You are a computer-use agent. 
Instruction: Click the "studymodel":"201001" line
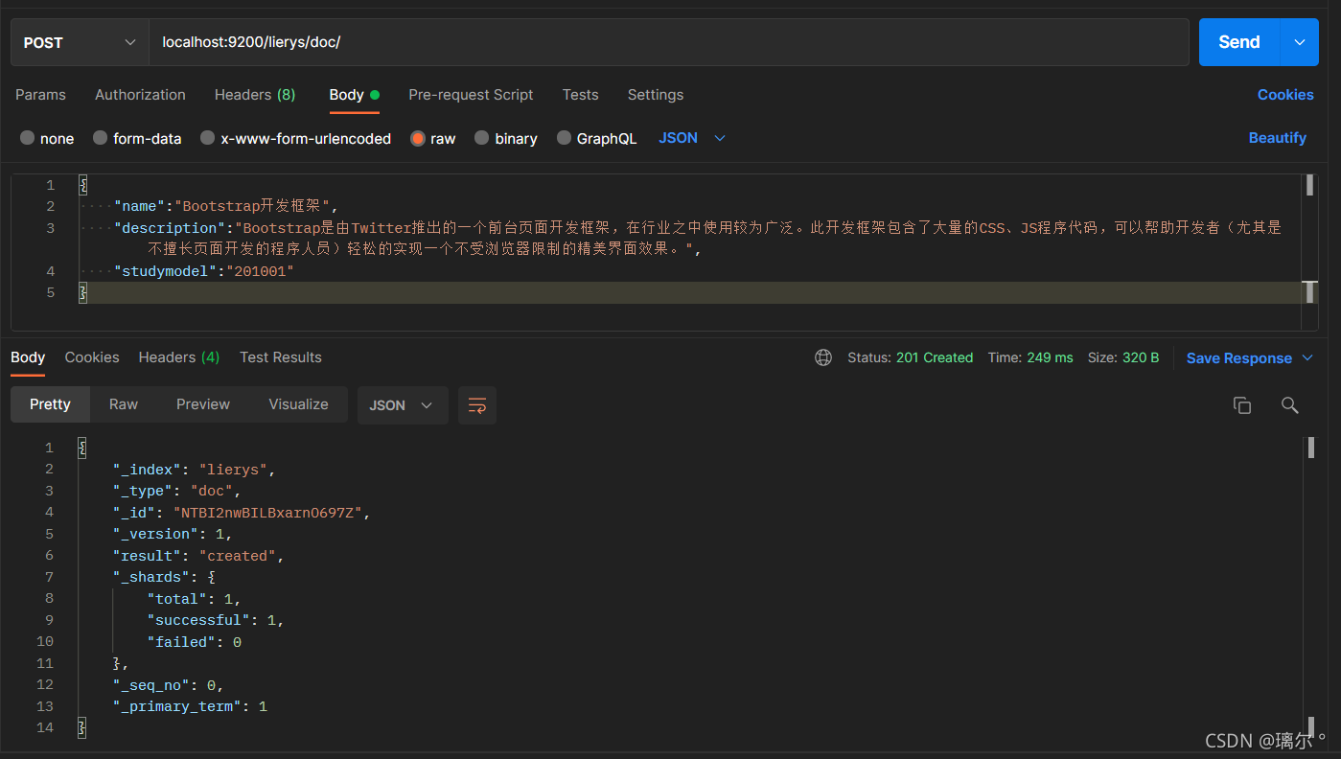click(x=204, y=271)
